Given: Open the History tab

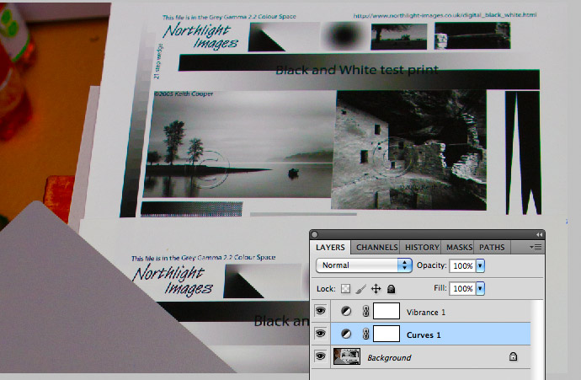Looking at the screenshot, I should click(422, 247).
